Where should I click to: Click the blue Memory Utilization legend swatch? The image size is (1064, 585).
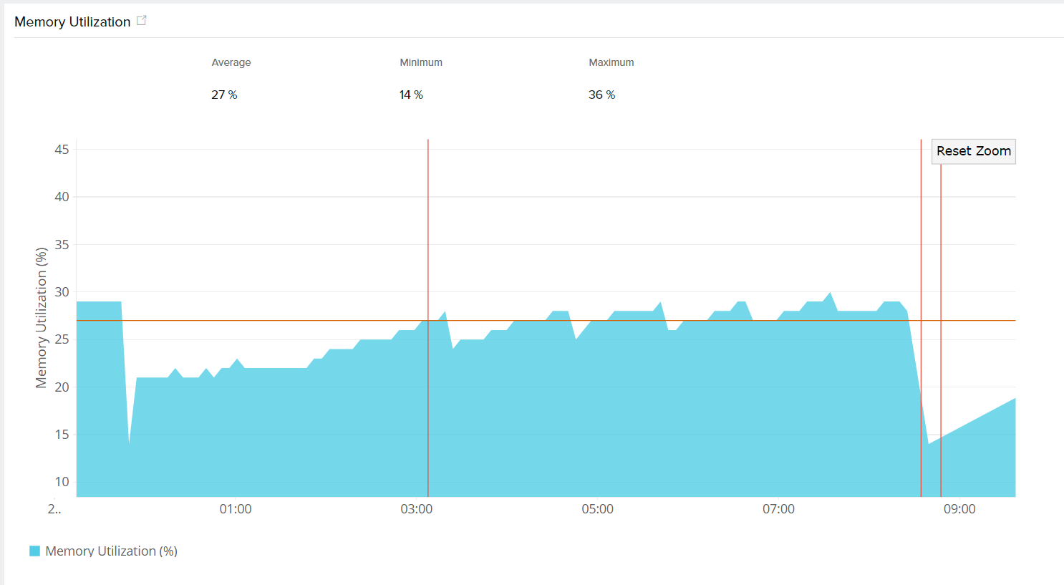[34, 551]
